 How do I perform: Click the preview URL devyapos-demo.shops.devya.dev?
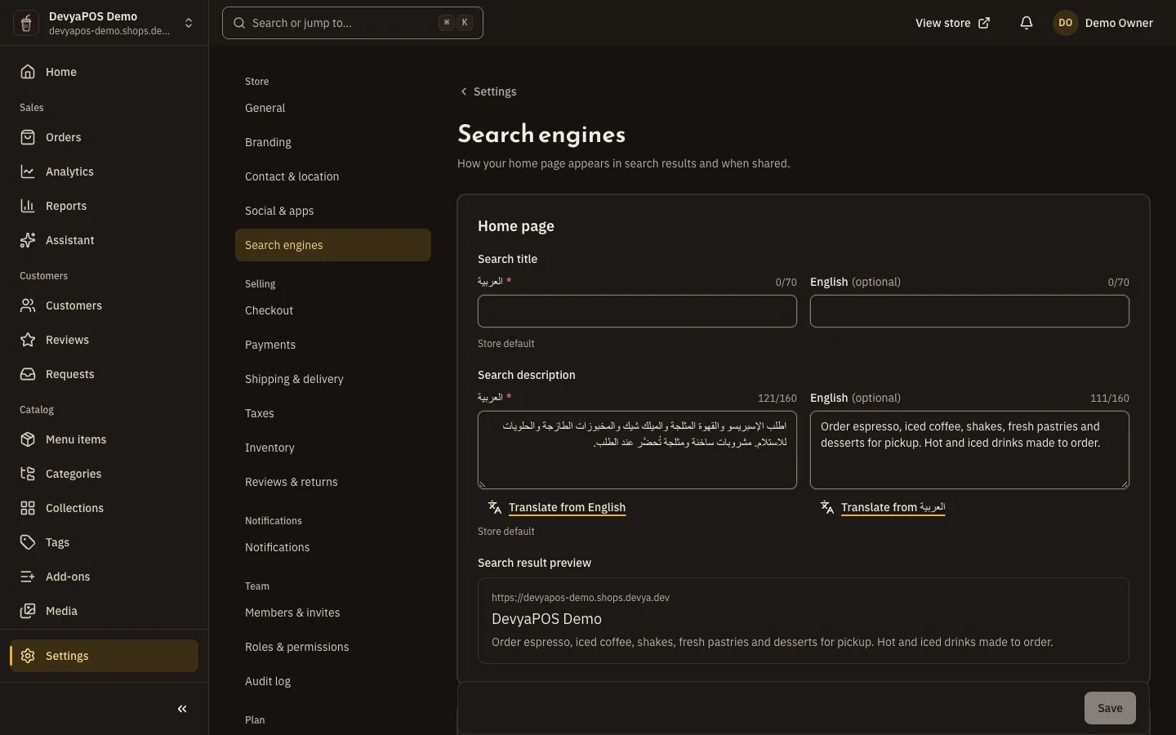click(581, 598)
